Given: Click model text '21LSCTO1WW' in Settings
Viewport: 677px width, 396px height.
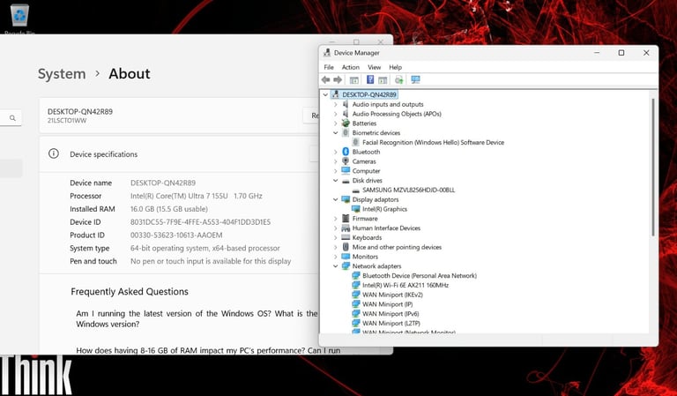Looking at the screenshot, I should pyautogui.click(x=67, y=121).
